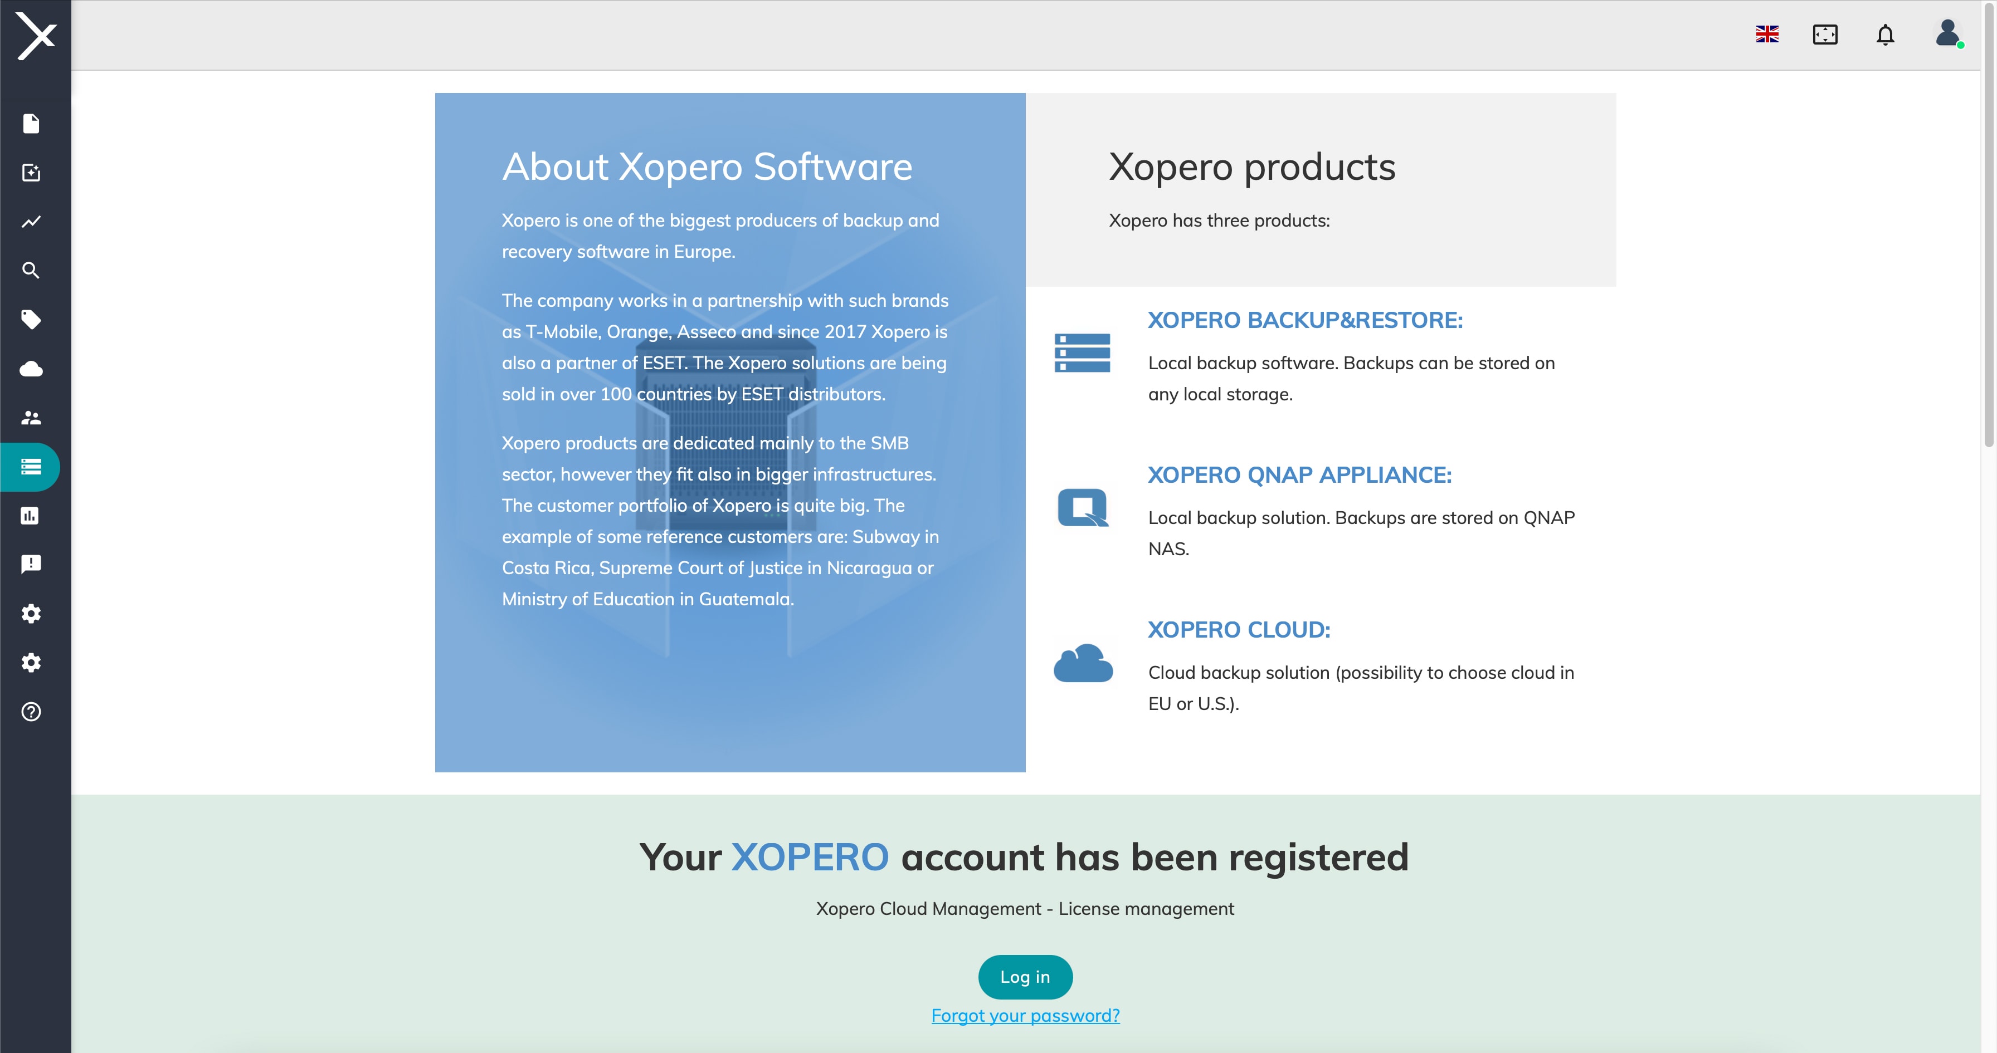1997x1053 pixels.
Task: Open the feedback exclamation bubble icon in sidebar
Action: tap(31, 564)
